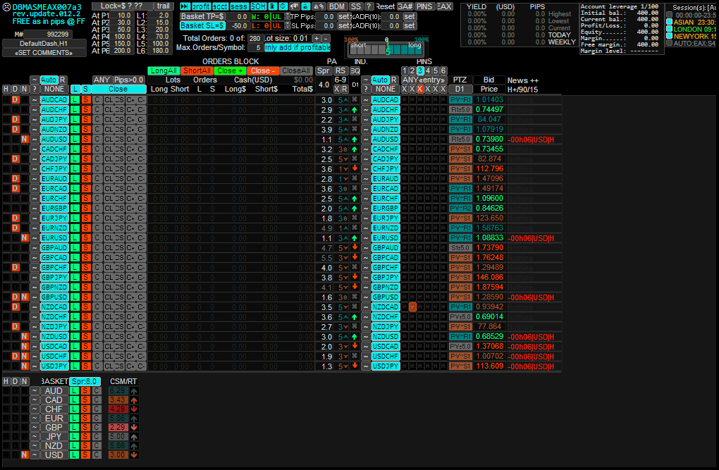Click the tilde icon left of AUDUSD in orders block
This screenshot has width=719, height=470.
35,140
